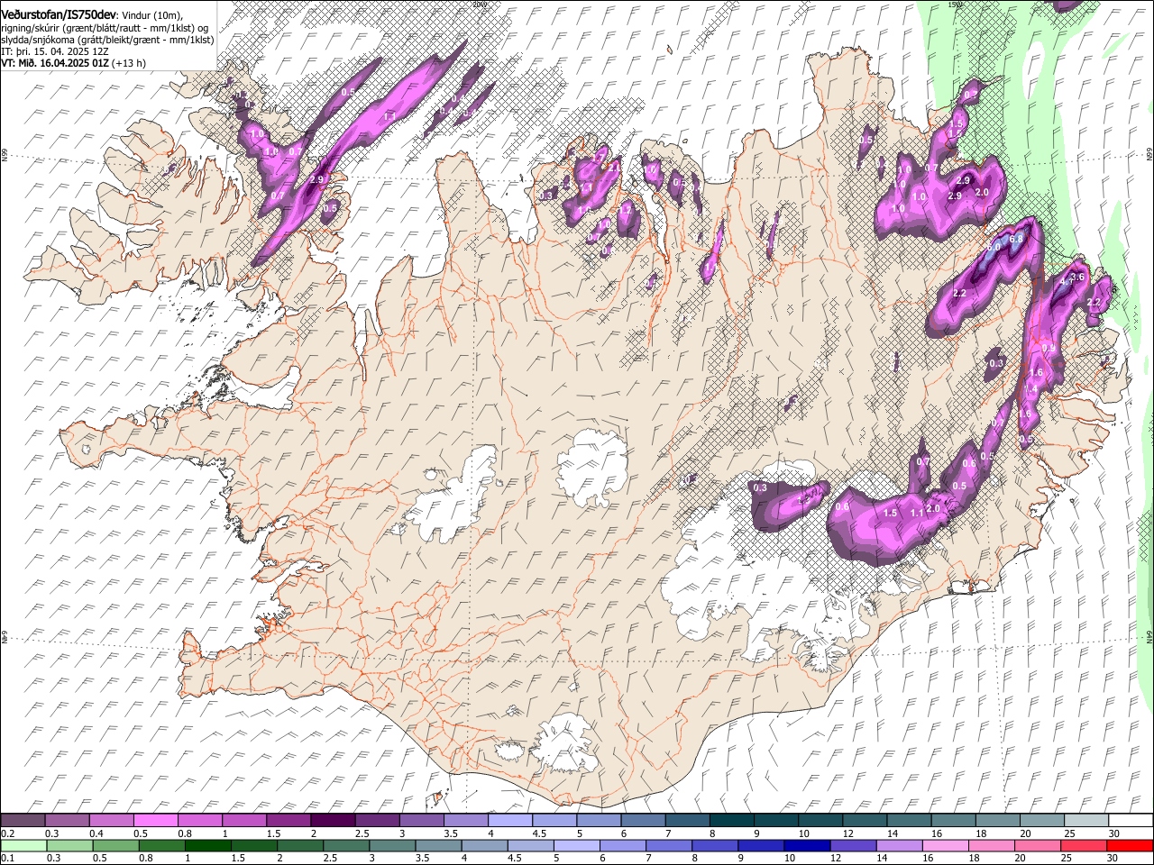Pick the white 30 swatch in upper legend
1154x865 pixels.
tap(1130, 820)
